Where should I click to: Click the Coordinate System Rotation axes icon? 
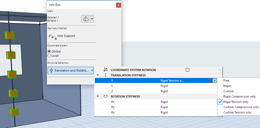click(x=105, y=70)
